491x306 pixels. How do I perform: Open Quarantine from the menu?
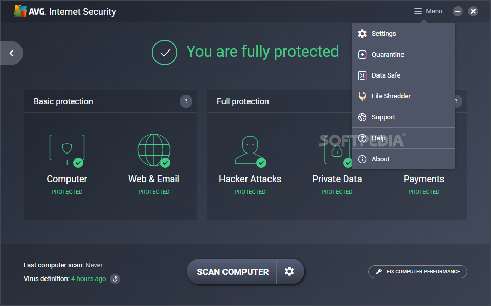[404, 55]
